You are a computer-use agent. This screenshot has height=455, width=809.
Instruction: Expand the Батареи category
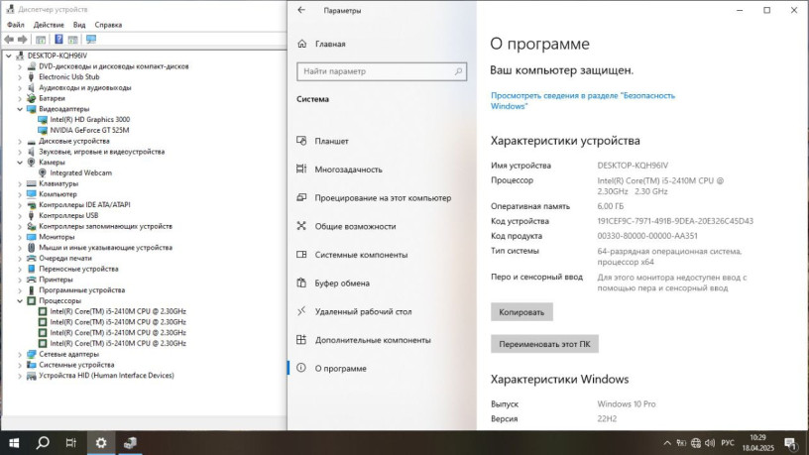coord(20,98)
